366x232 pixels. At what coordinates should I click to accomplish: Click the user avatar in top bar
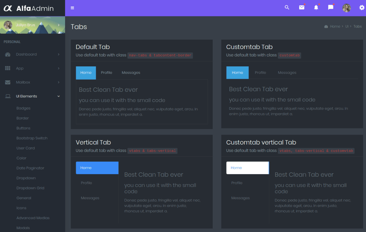tap(346, 8)
